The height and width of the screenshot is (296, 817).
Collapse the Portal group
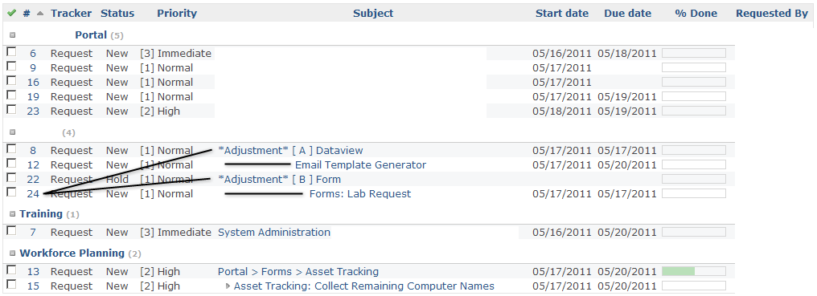click(13, 35)
